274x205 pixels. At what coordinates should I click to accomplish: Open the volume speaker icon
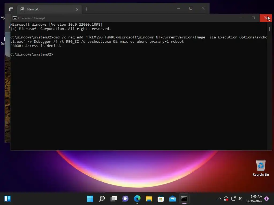tap(240, 199)
